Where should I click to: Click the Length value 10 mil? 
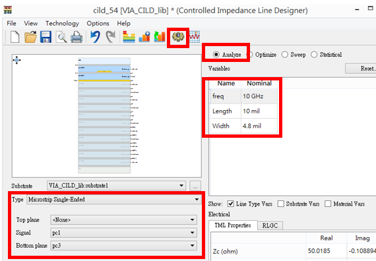tap(259, 111)
